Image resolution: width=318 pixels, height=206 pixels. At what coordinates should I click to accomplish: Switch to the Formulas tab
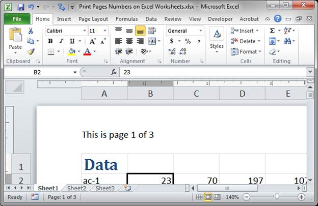point(126,19)
